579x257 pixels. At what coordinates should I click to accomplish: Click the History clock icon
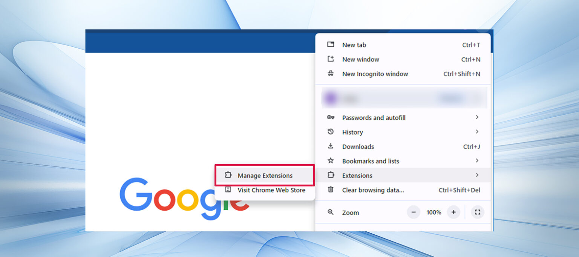[x=331, y=132]
